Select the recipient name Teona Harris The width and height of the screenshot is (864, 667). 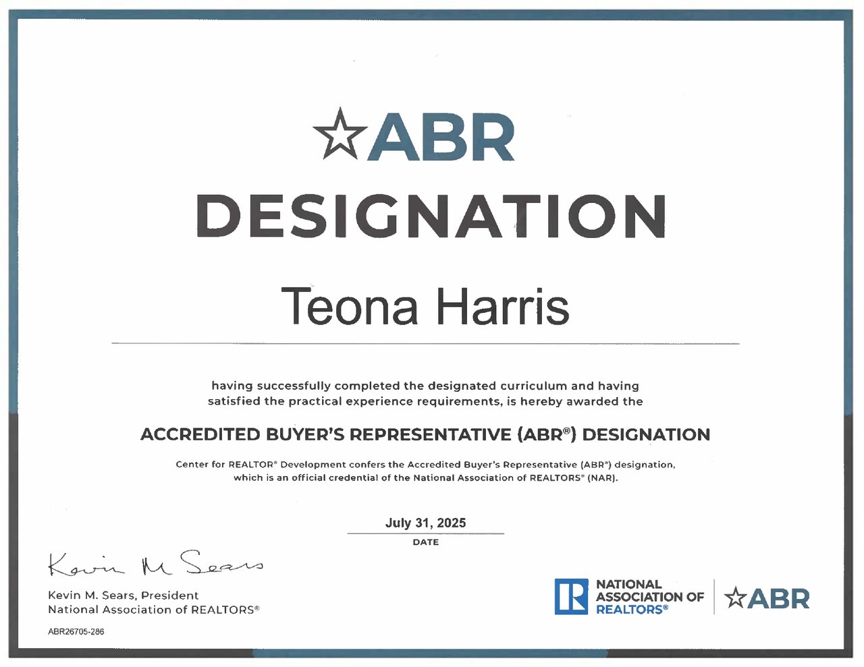pos(425,306)
